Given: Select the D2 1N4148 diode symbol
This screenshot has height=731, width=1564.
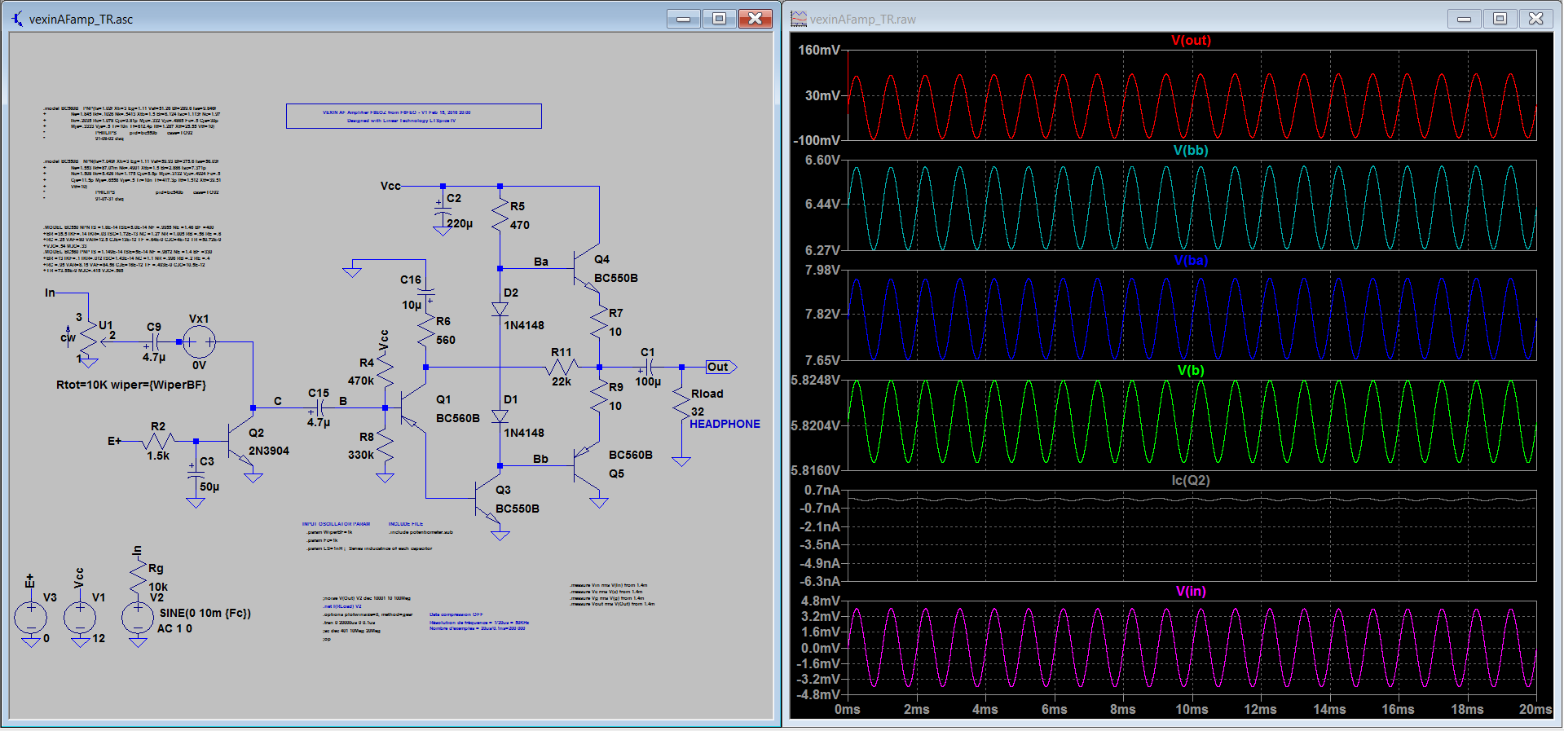Looking at the screenshot, I should [500, 310].
